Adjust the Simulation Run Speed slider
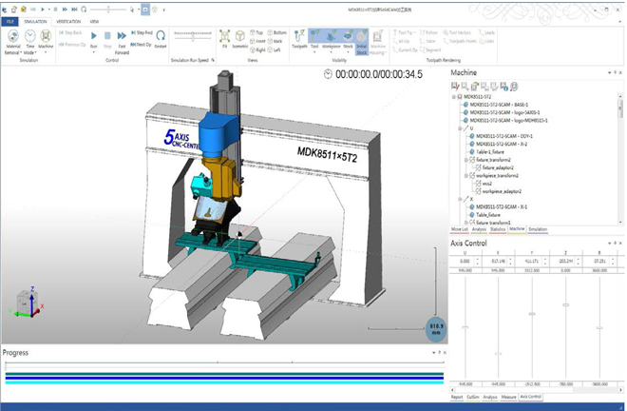This screenshot has width=627, height=411. [x=195, y=36]
